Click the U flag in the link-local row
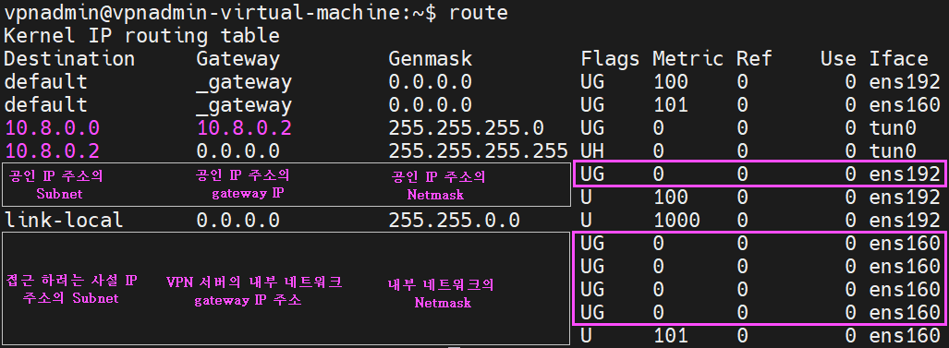Screen dimensions: 949x348 pyautogui.click(x=587, y=220)
